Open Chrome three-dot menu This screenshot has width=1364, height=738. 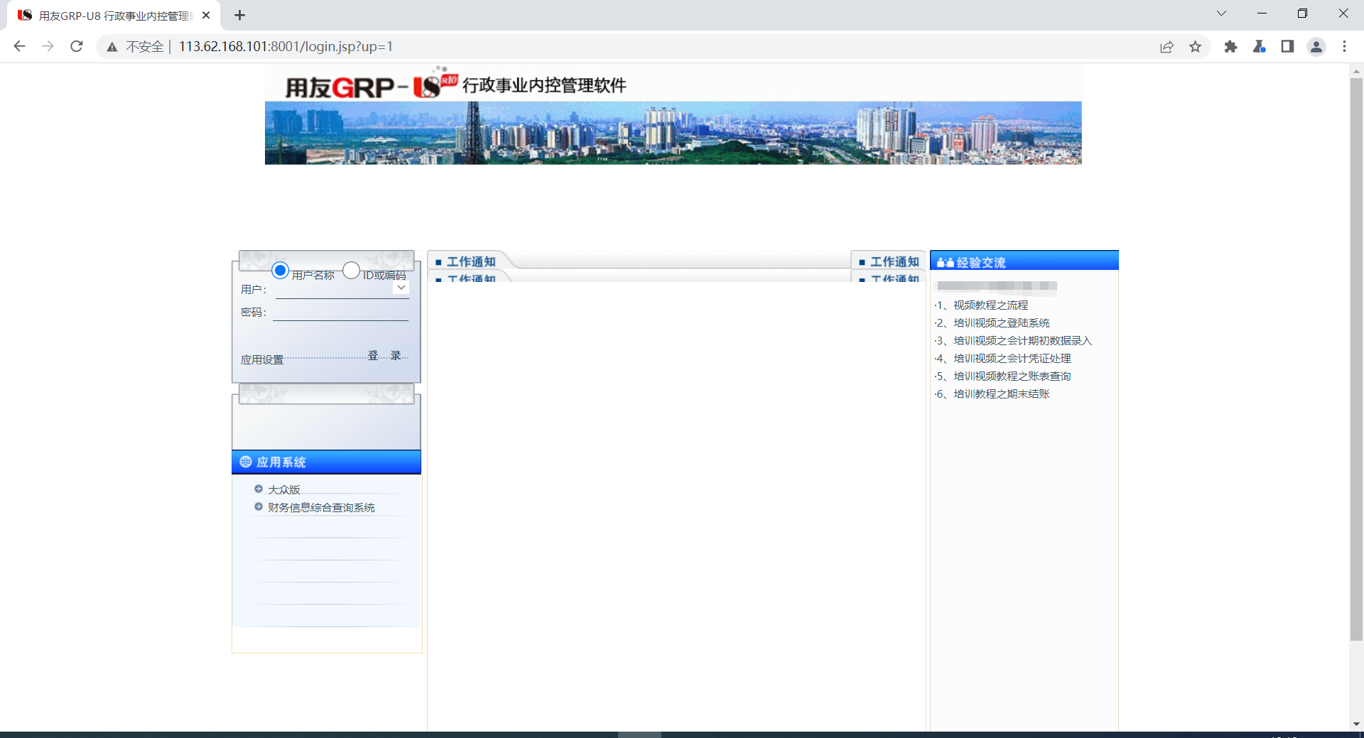coord(1344,46)
